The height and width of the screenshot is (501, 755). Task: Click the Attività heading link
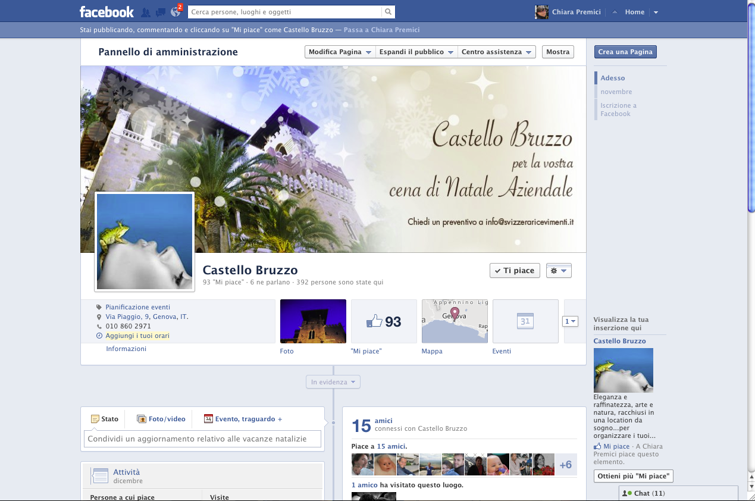point(127,472)
